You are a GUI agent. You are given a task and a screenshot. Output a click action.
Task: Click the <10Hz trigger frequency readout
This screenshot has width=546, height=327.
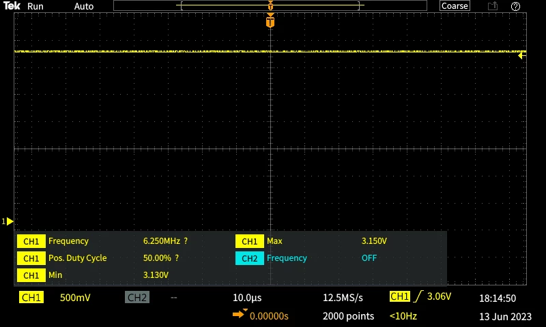pos(403,316)
